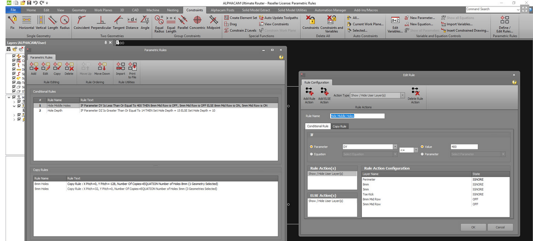Click the OK button

pos(473,227)
